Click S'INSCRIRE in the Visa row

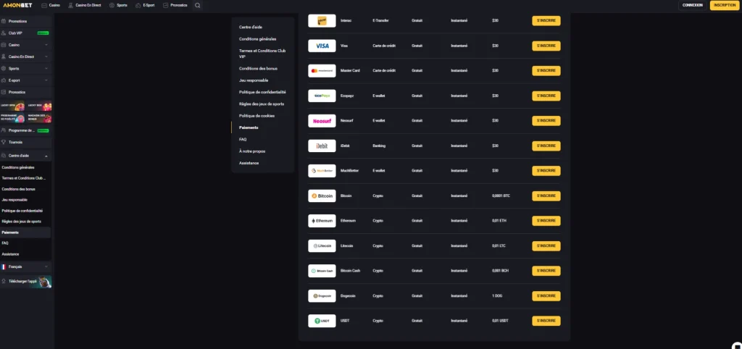546,46
